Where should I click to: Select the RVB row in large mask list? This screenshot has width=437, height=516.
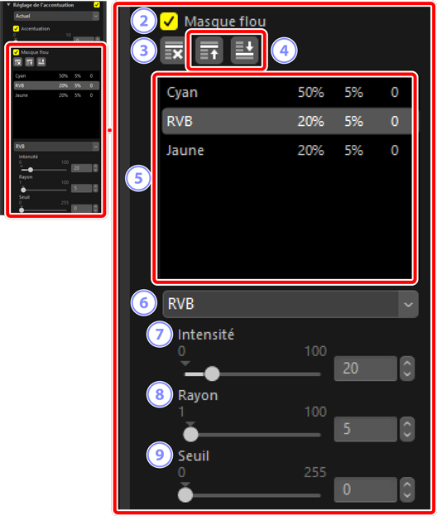[286, 121]
